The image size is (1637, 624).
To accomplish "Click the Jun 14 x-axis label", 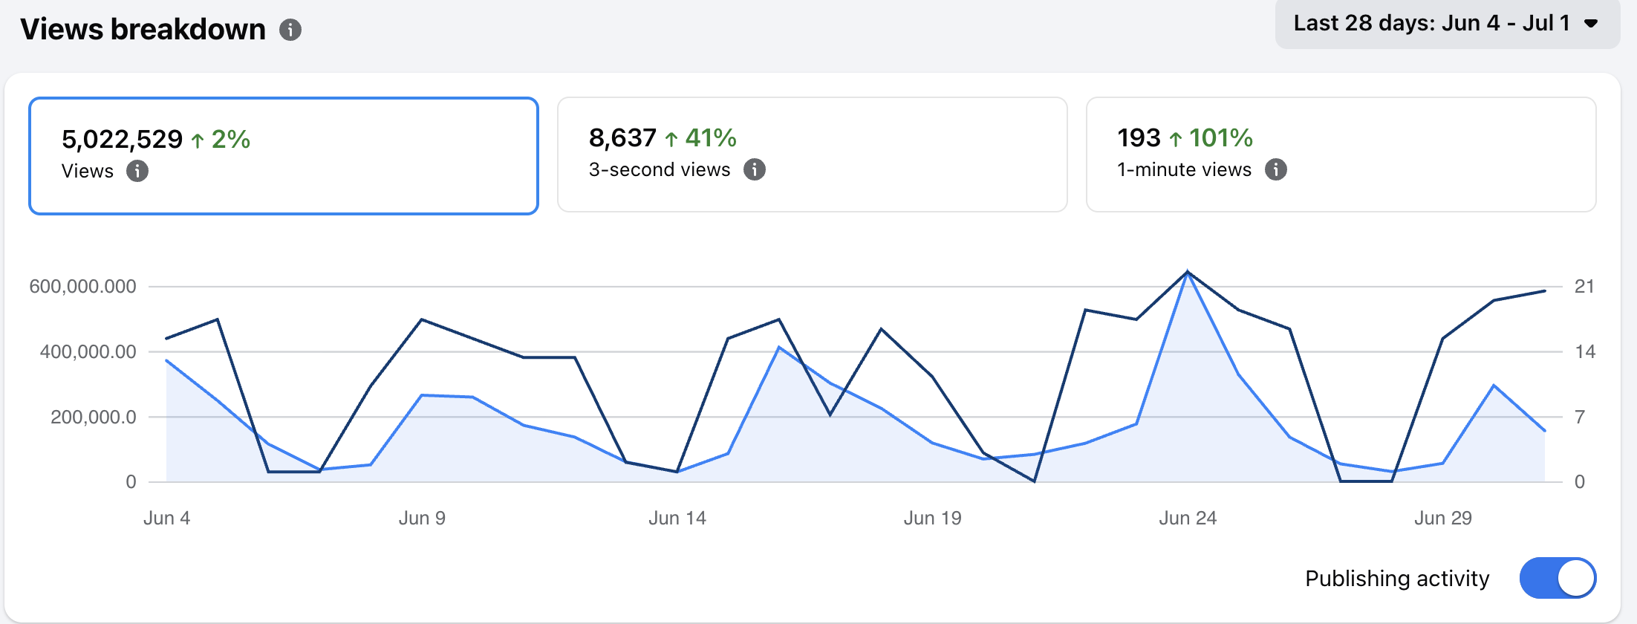I will click(677, 518).
